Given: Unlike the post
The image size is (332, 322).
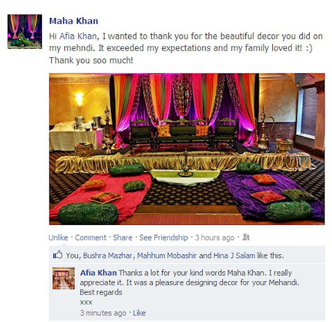Looking at the screenshot, I should (x=58, y=238).
